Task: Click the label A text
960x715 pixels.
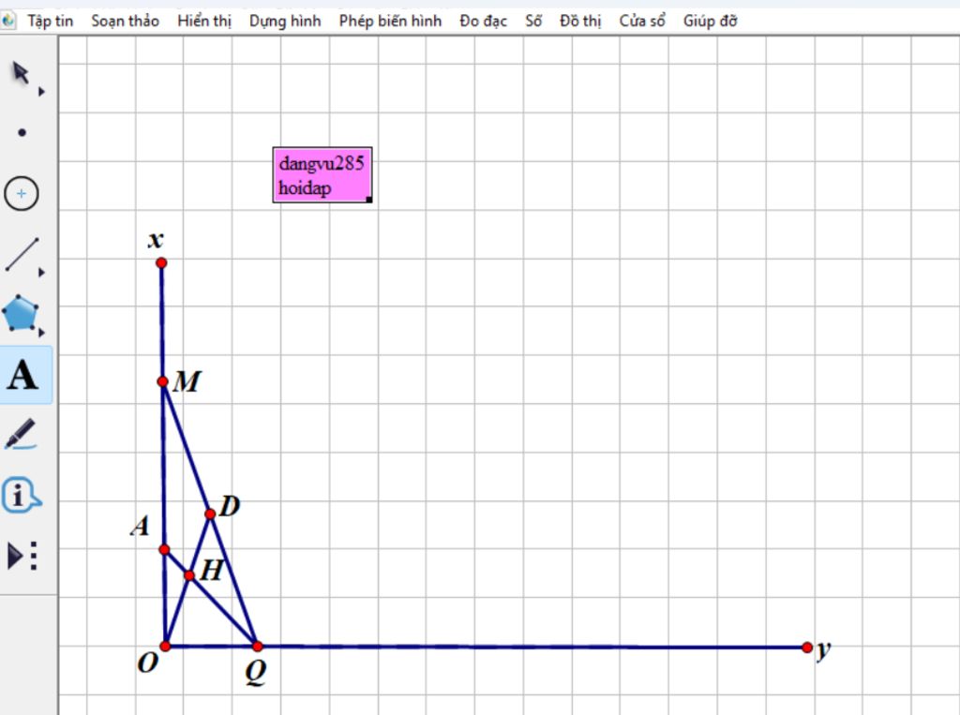Action: coord(141,525)
